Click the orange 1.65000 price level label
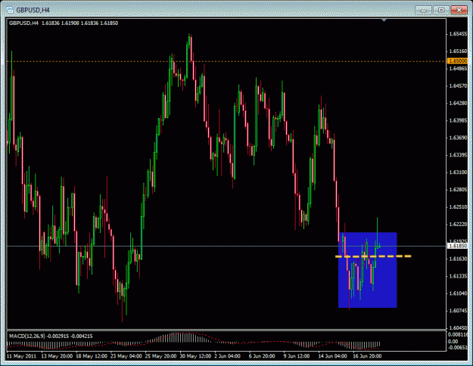Image resolution: width=473 pixels, height=366 pixels. point(457,61)
